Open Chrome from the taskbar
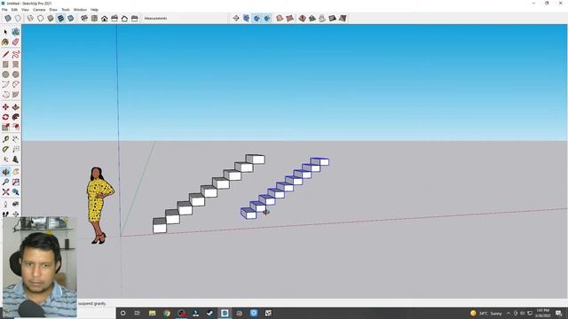This screenshot has height=319, width=568. (x=167, y=313)
